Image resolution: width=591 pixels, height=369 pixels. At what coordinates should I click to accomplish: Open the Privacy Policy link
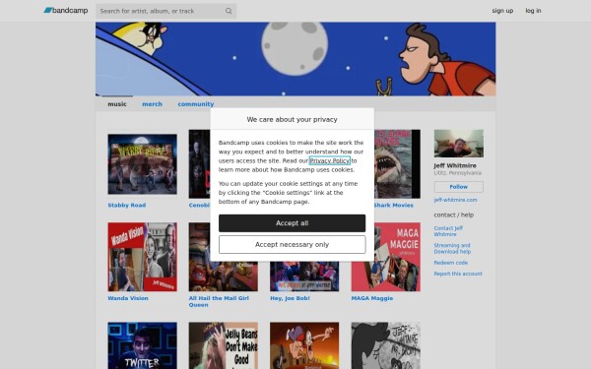pos(329,160)
